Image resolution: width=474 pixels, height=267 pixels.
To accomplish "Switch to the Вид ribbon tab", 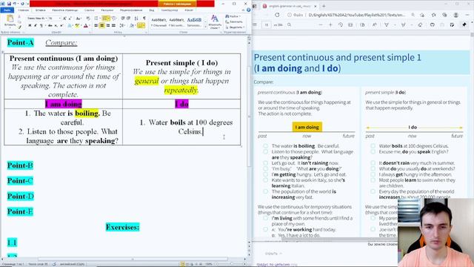I will (152, 10).
